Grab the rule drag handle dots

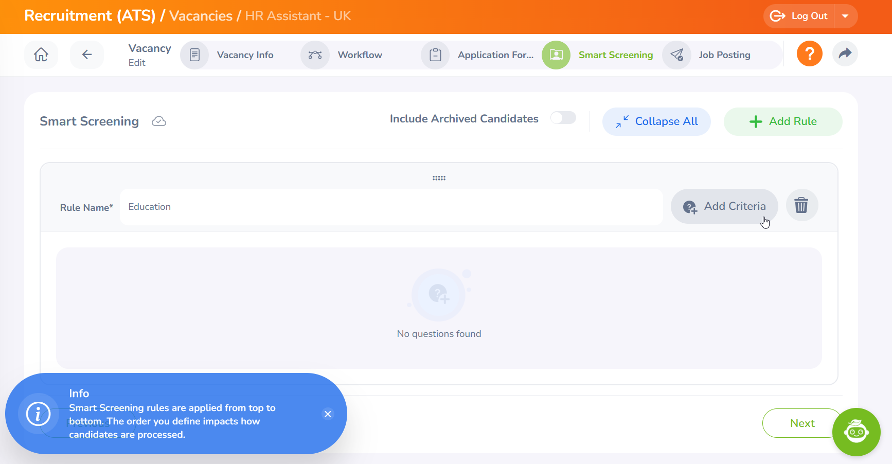click(x=439, y=178)
